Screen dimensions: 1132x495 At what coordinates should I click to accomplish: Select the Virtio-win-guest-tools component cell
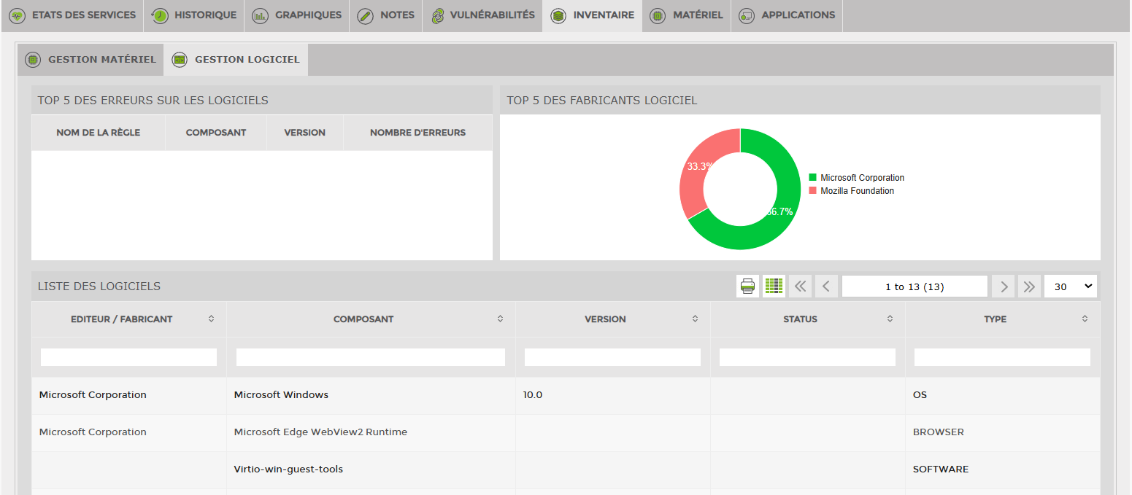click(x=371, y=469)
